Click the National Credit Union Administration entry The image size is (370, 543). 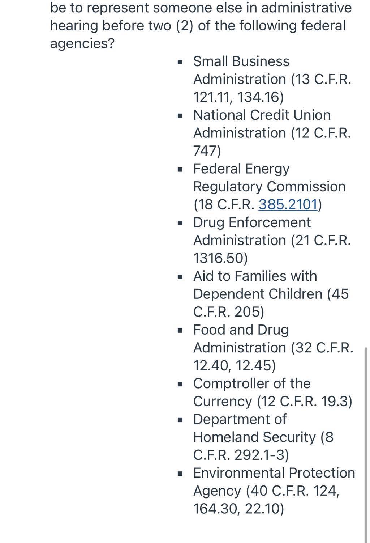click(x=272, y=133)
